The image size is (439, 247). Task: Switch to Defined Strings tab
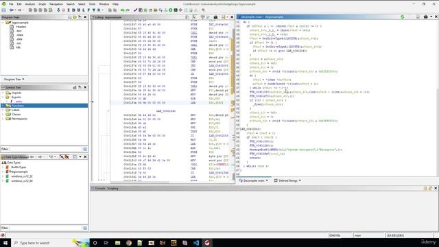click(x=287, y=180)
